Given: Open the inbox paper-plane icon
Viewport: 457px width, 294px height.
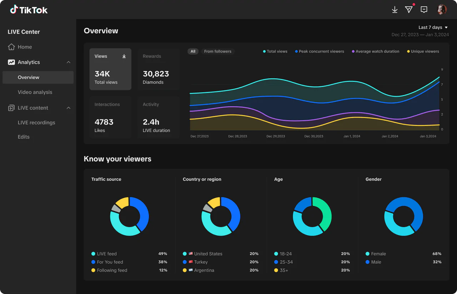Looking at the screenshot, I should pyautogui.click(x=409, y=10).
